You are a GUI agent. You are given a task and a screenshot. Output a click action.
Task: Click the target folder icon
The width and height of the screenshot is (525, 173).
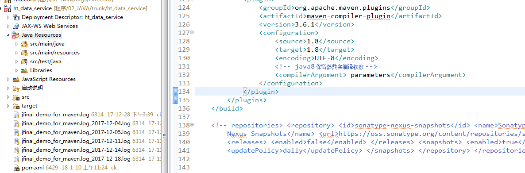click(16, 106)
